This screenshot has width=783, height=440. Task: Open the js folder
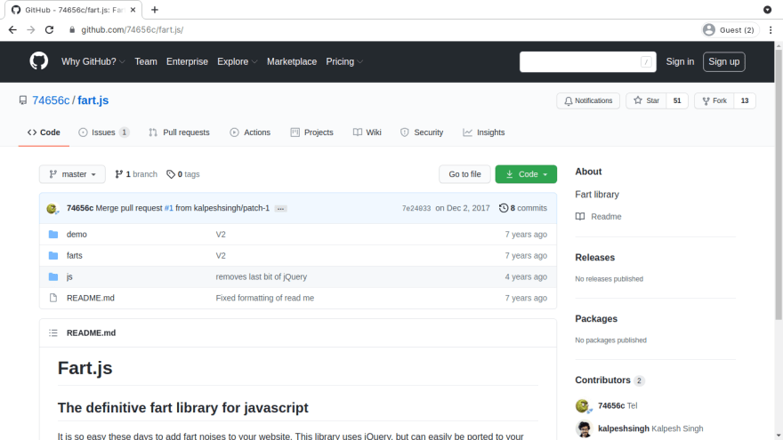[69, 276]
